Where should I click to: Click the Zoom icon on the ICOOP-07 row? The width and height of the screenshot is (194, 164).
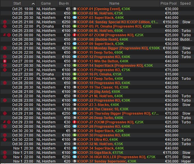4,35
